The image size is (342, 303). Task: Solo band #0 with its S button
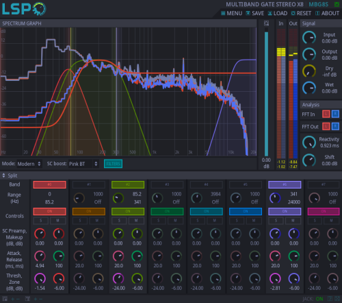point(41,221)
